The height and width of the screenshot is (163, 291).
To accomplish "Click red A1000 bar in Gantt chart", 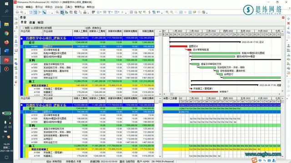I will tap(179, 46).
